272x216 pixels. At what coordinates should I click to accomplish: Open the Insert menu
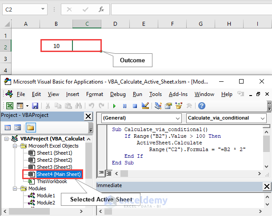pos(72,94)
